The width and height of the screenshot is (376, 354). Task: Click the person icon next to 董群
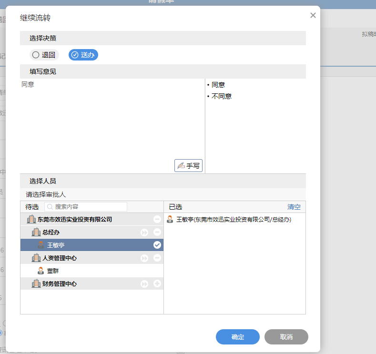pos(41,271)
